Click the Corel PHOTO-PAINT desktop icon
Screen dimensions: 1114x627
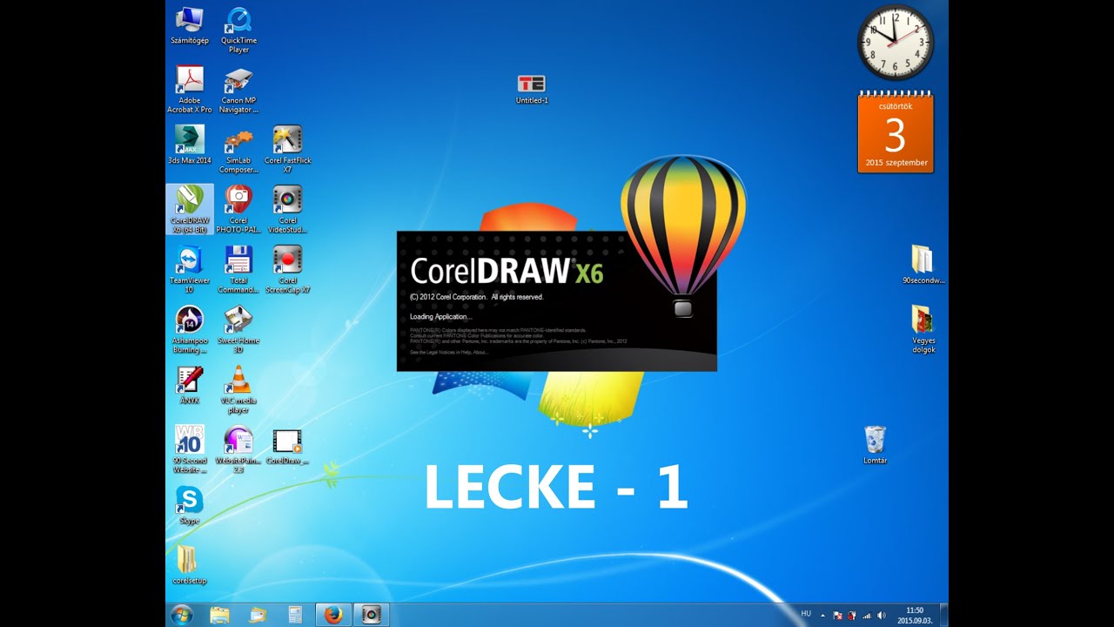coord(238,201)
